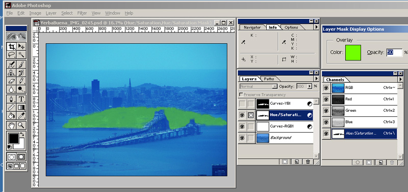
Task: Select the Move tool
Action: tap(21, 47)
